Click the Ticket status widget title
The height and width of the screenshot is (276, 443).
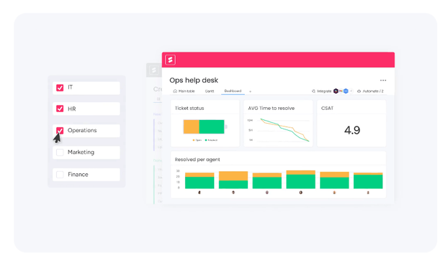(189, 108)
